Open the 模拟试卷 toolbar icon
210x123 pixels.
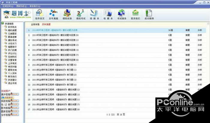tap(67, 14)
